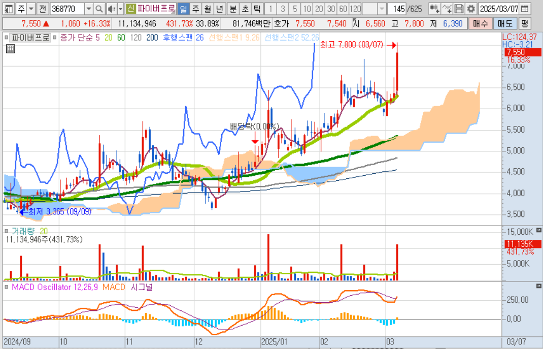Image resolution: width=543 pixels, height=349 pixels.
Task: Click the 평 button
Action: (x=525, y=23)
